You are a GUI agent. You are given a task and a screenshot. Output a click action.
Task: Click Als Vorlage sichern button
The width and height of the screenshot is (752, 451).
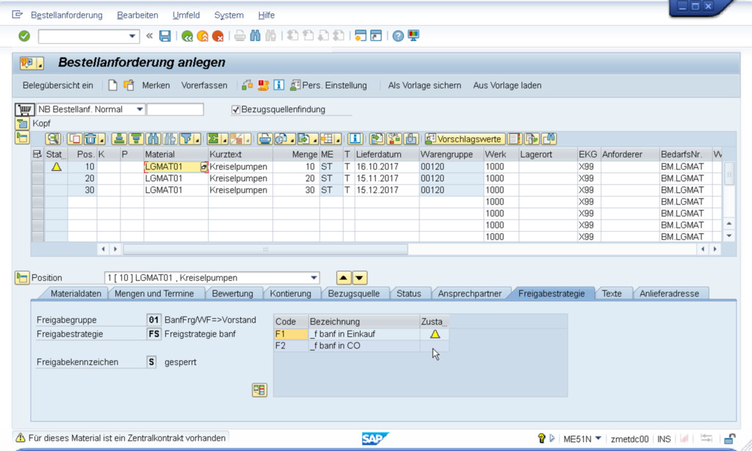click(424, 85)
